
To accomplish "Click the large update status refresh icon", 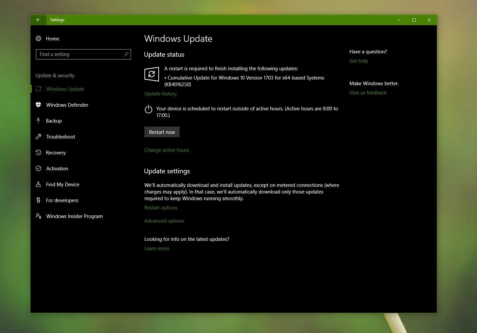I will coord(152,74).
